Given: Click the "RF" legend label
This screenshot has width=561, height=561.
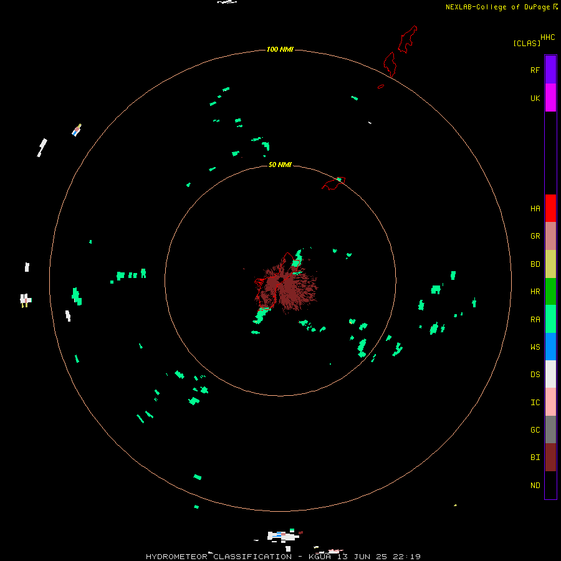Looking at the screenshot, I should point(535,70).
